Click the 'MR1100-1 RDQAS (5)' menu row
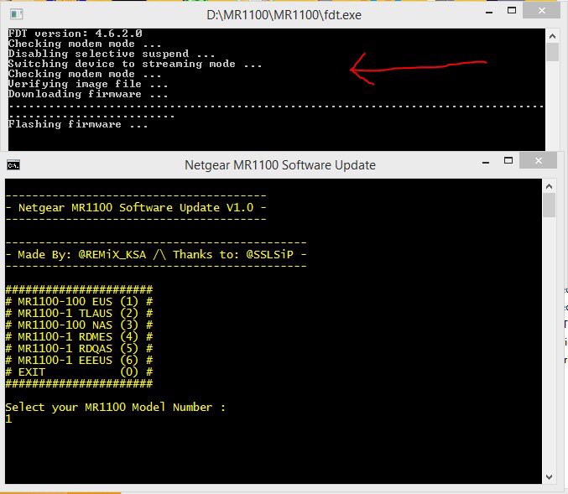 [x=80, y=348]
